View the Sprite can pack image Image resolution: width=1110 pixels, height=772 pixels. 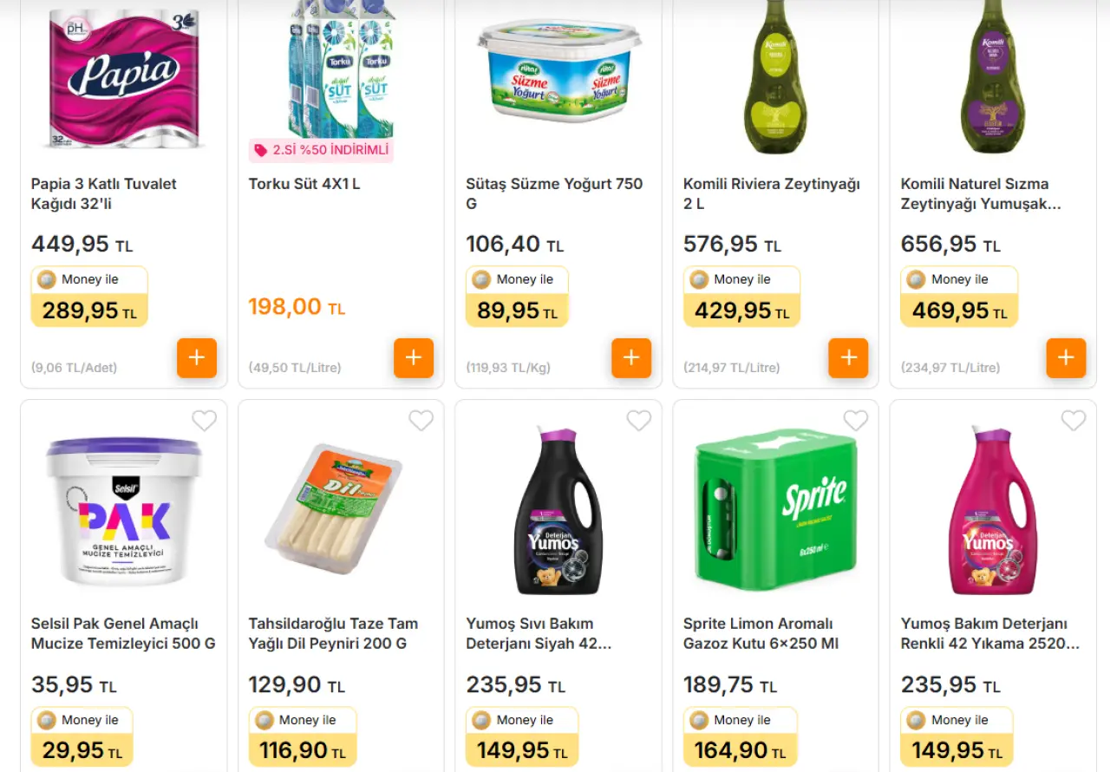[775, 510]
